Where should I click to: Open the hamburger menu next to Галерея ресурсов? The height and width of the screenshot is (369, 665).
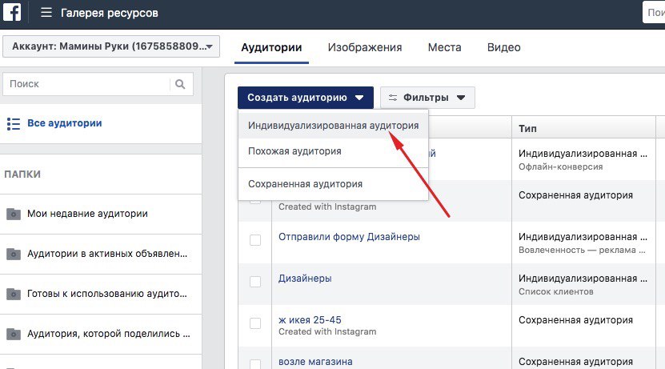(x=46, y=13)
